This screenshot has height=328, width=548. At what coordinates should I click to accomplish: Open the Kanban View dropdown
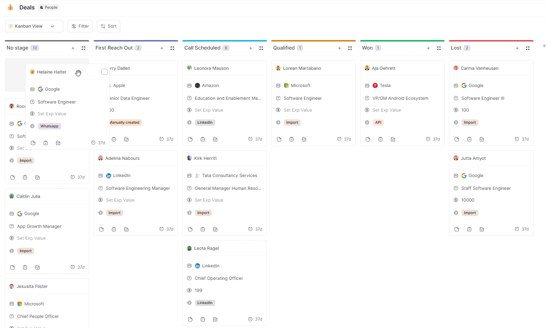click(x=33, y=26)
